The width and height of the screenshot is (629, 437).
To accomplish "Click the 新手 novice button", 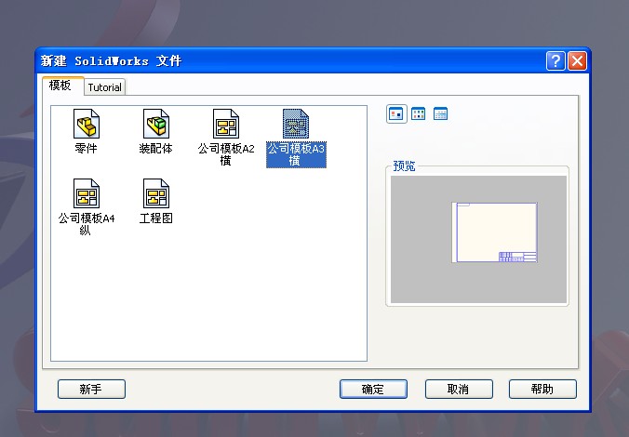I will point(91,389).
